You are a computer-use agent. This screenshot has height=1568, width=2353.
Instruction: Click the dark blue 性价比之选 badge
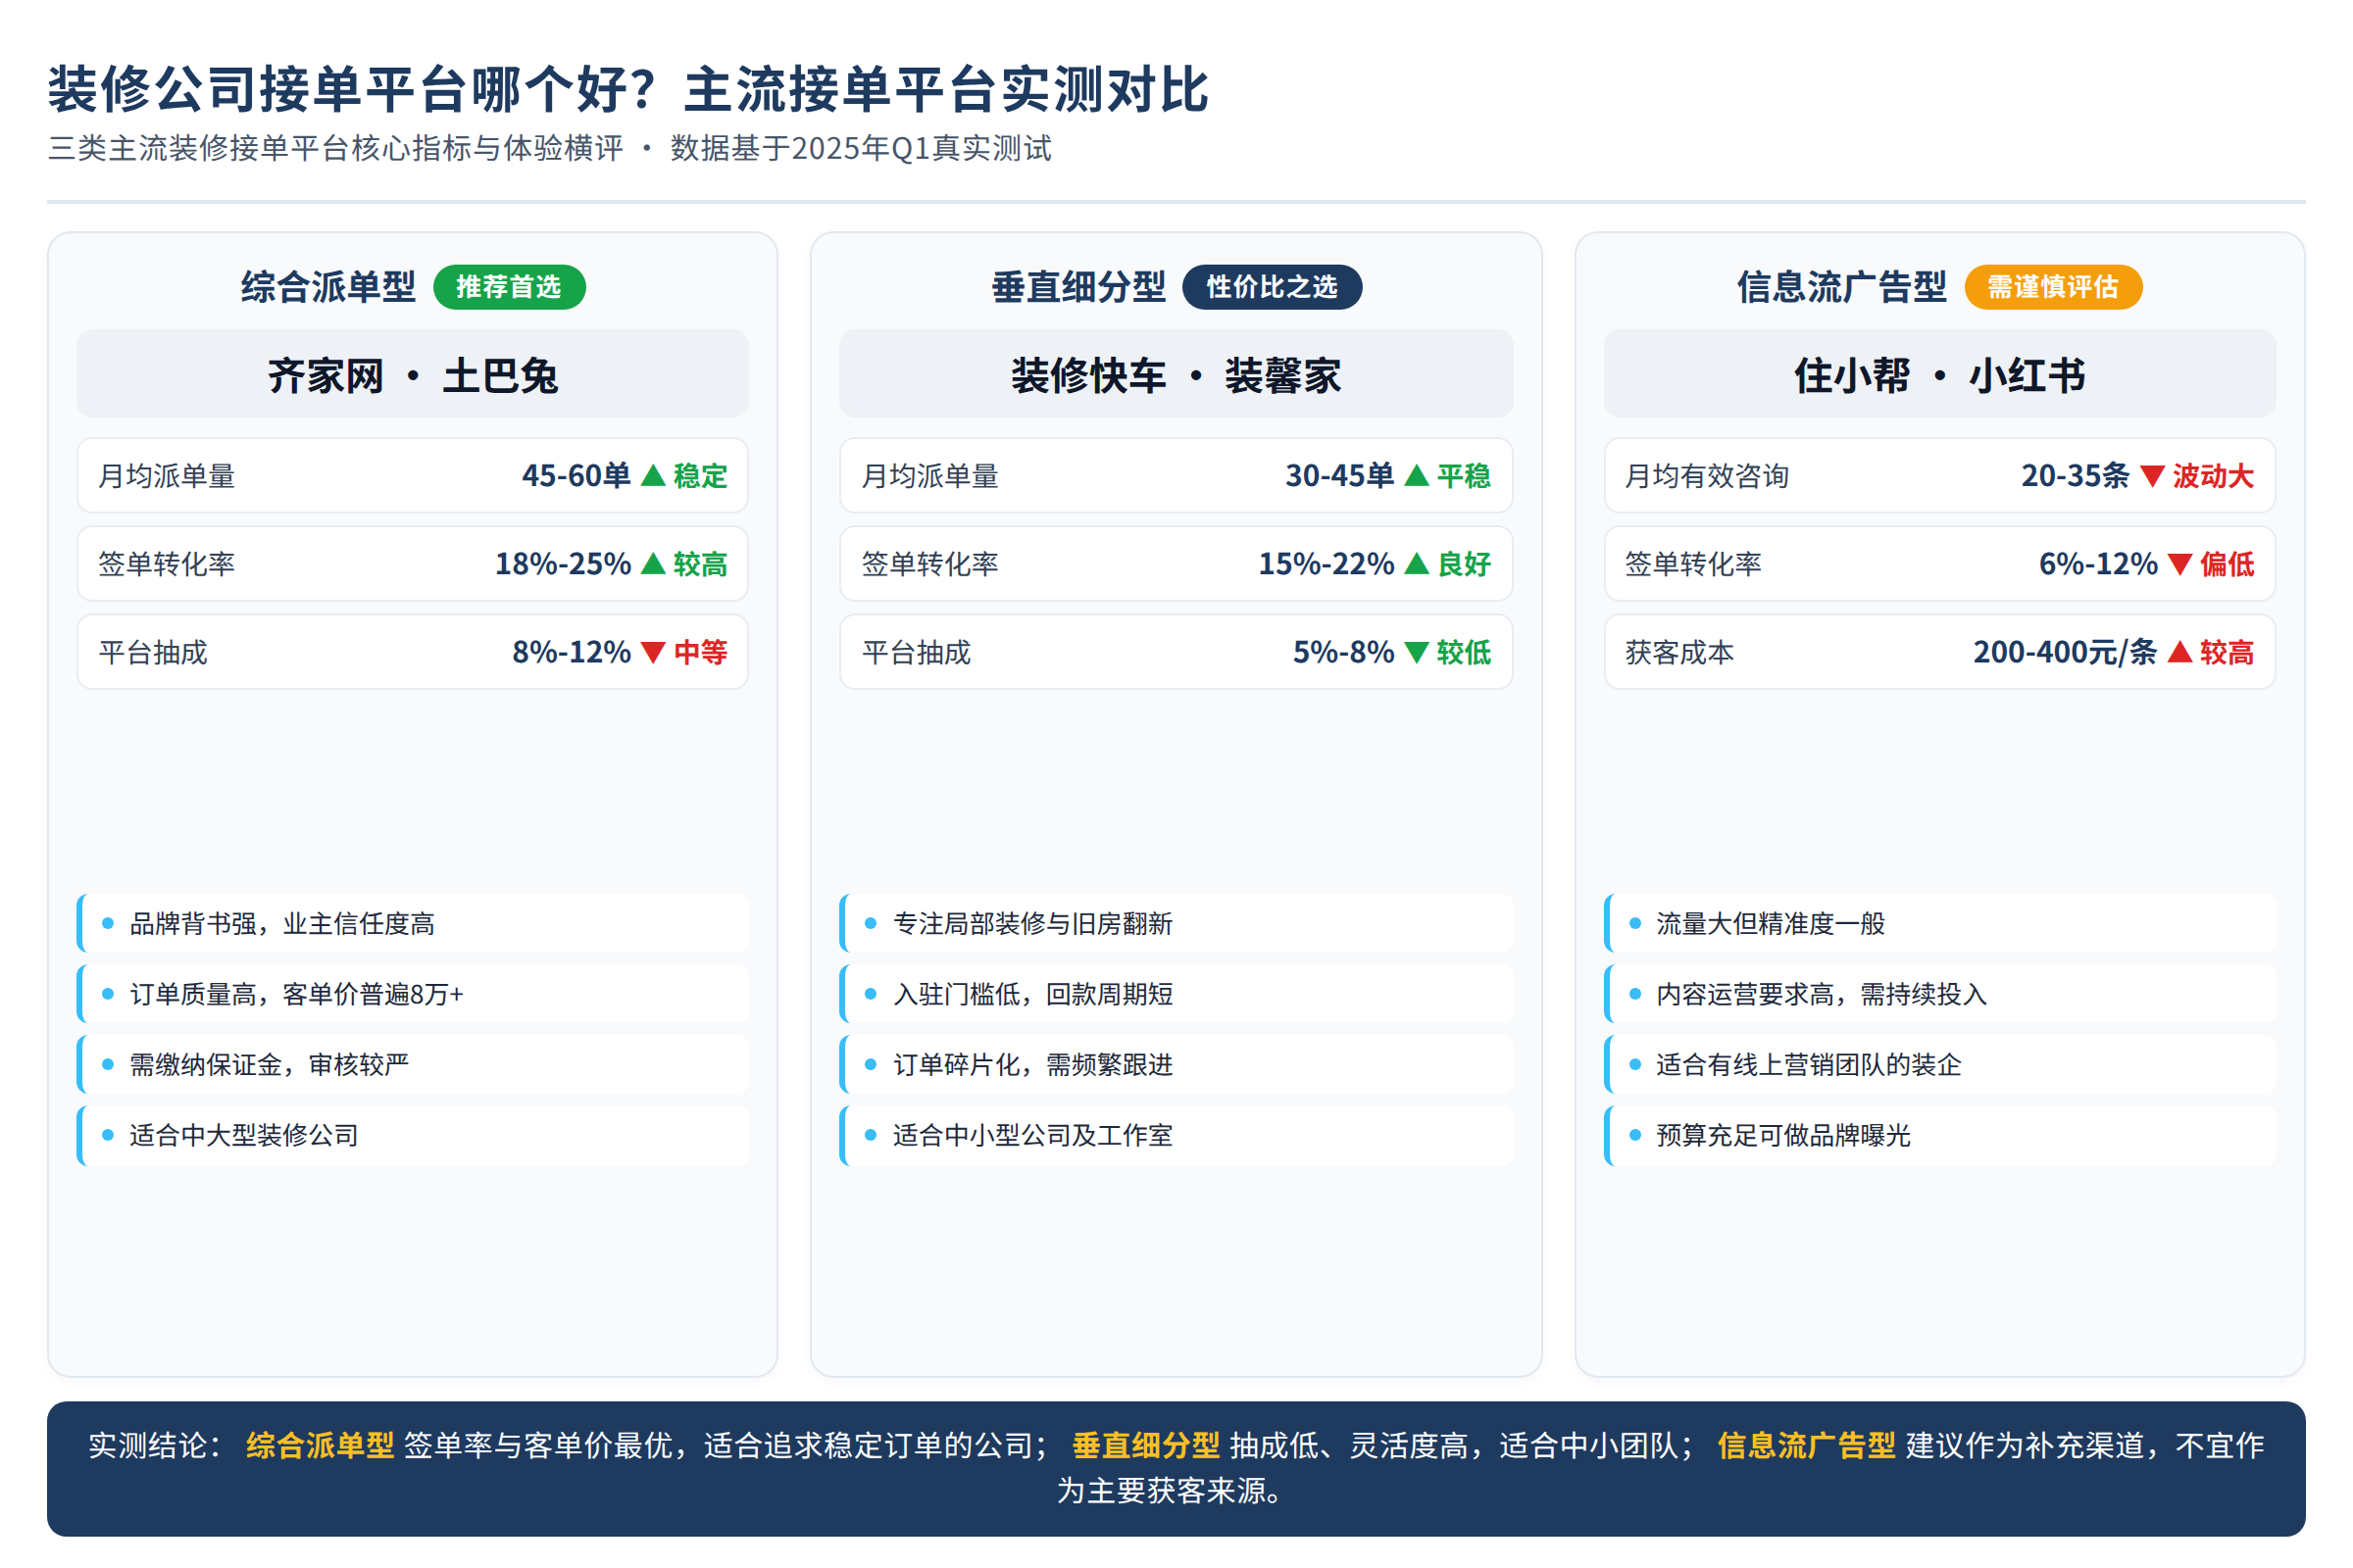(x=1272, y=287)
